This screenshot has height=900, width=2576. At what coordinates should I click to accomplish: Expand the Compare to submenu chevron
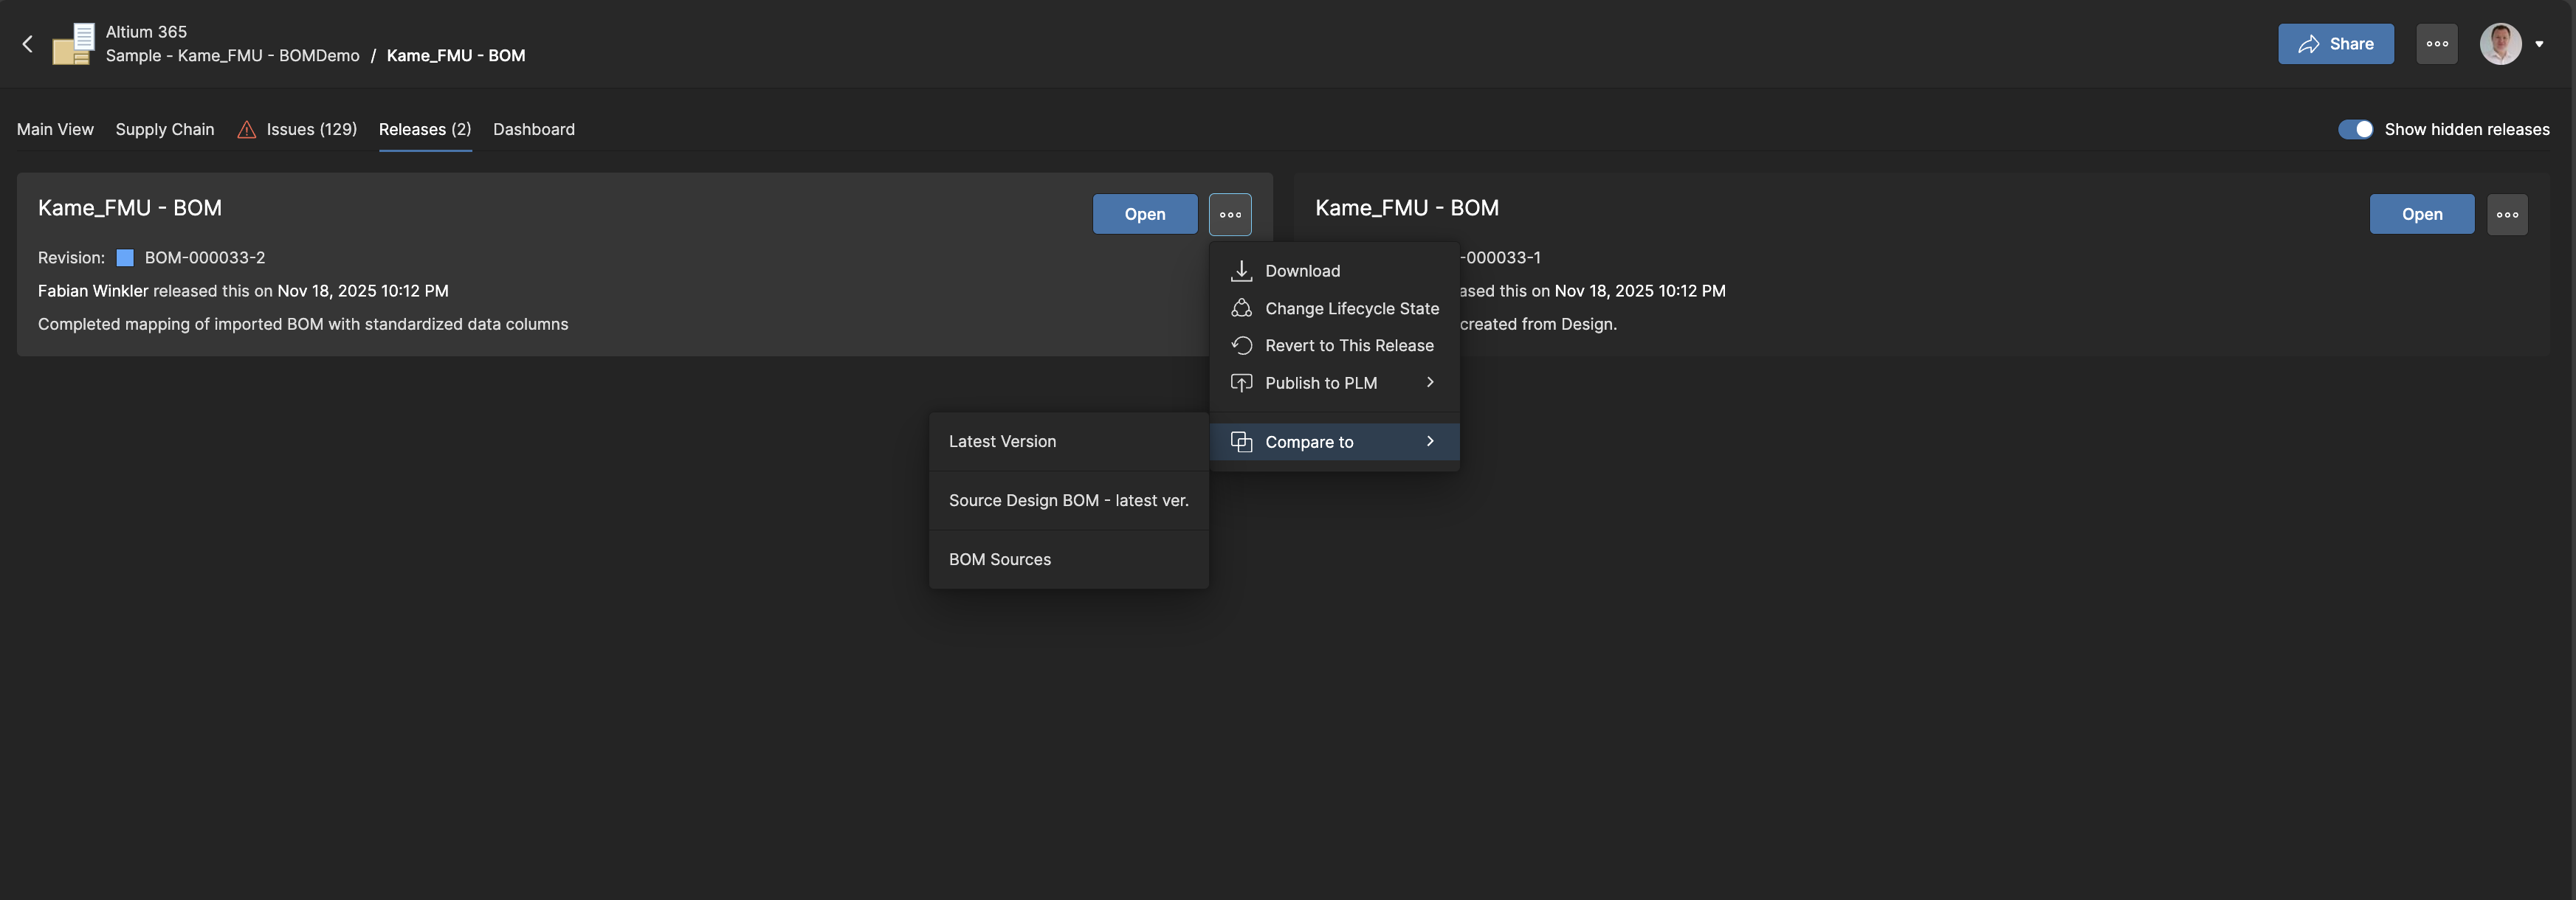coord(1430,441)
